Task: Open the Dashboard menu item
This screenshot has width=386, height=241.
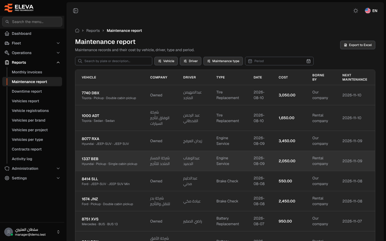Action: (x=32, y=33)
